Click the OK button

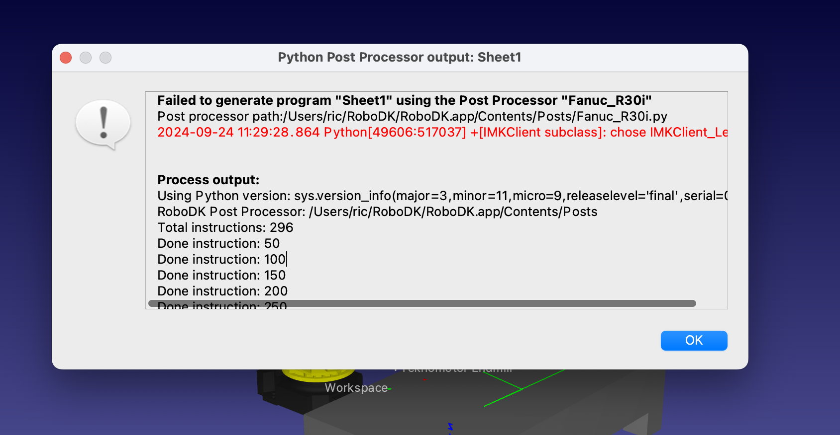(x=694, y=341)
